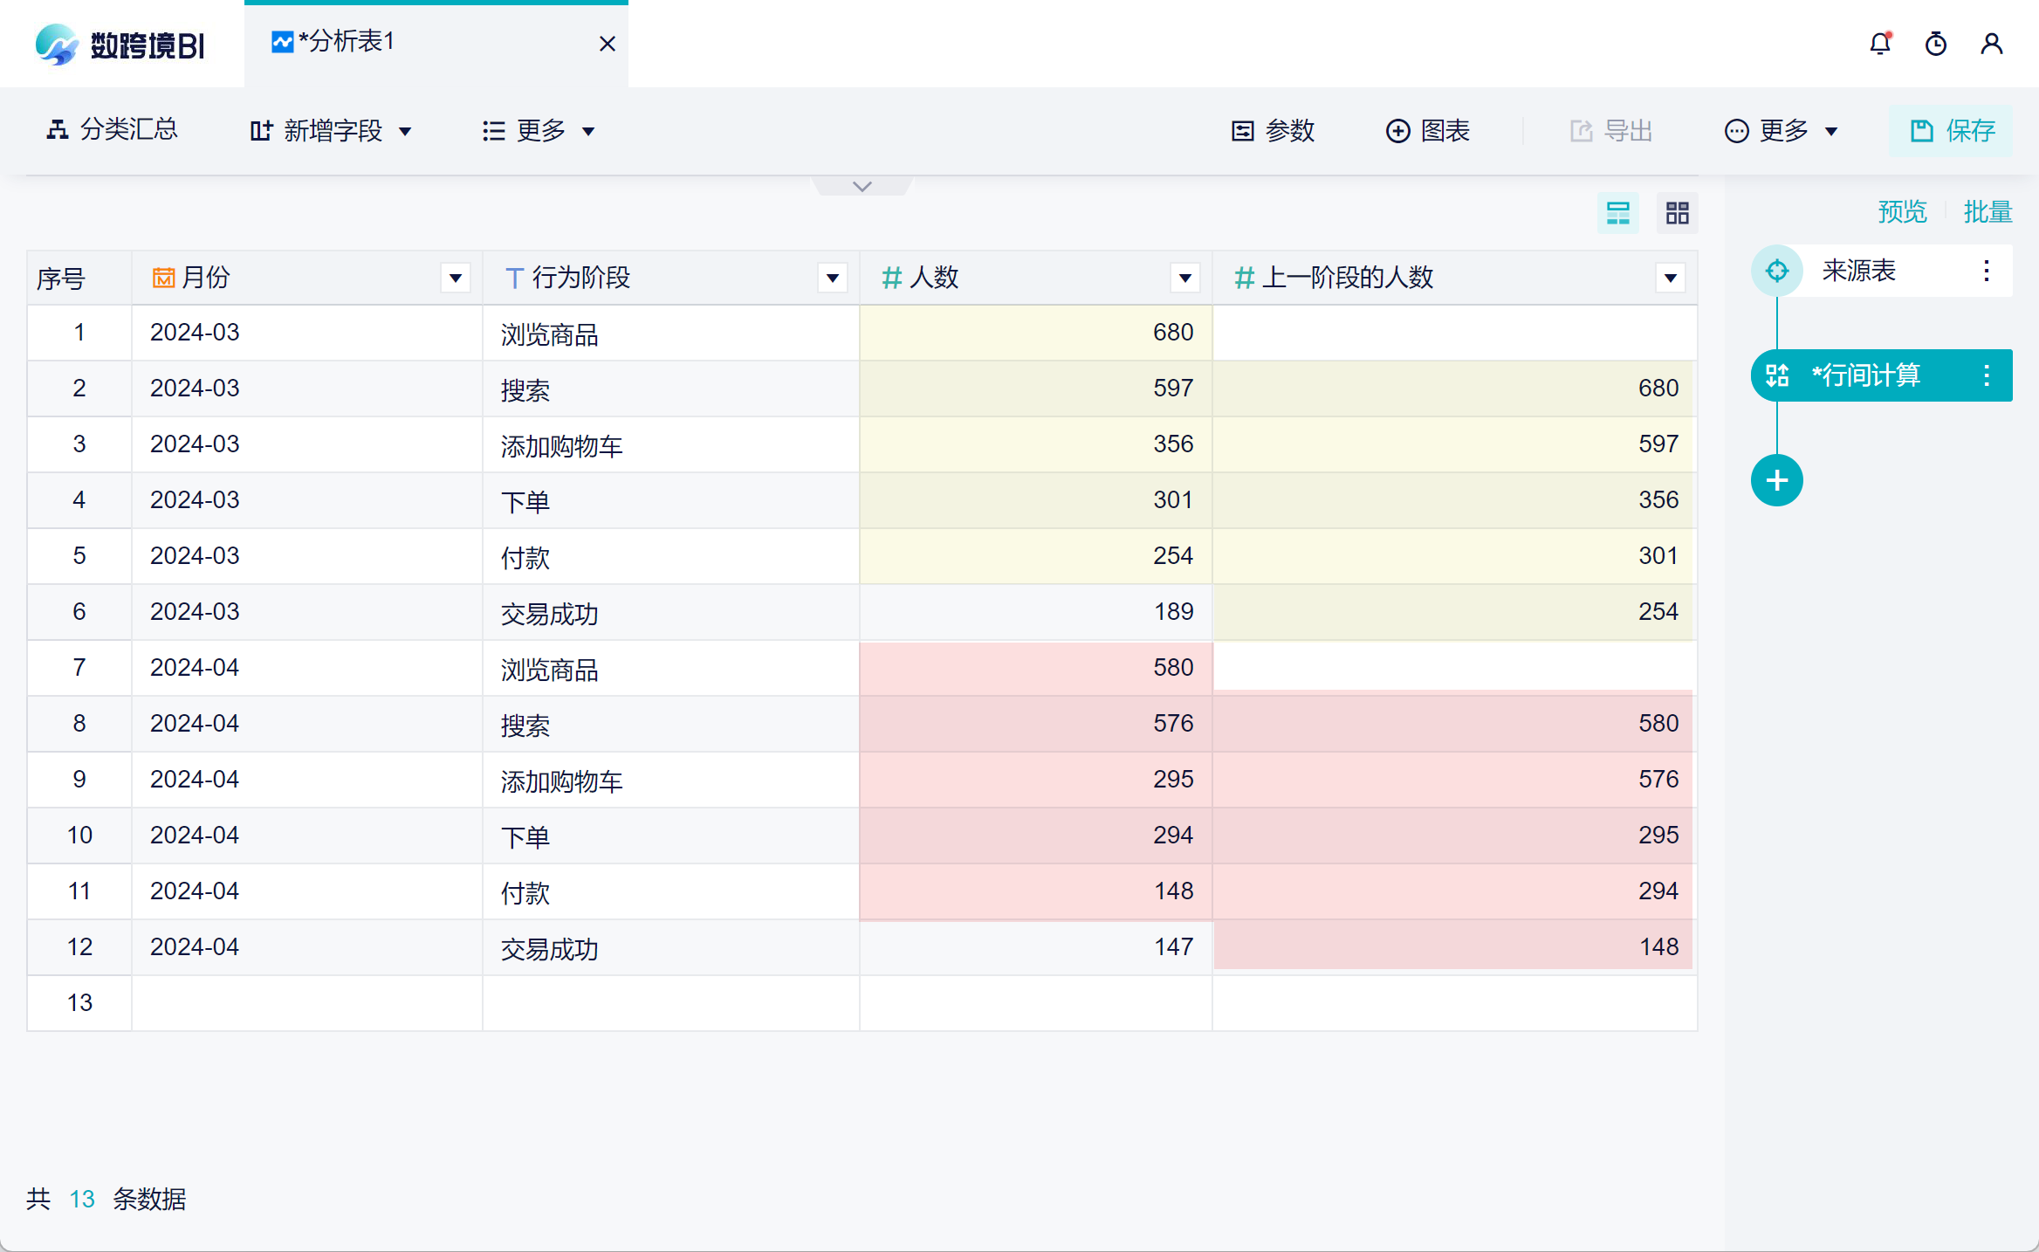Expand the 月份 column dropdown
Viewport: 2039px width, 1252px height.
[456, 279]
